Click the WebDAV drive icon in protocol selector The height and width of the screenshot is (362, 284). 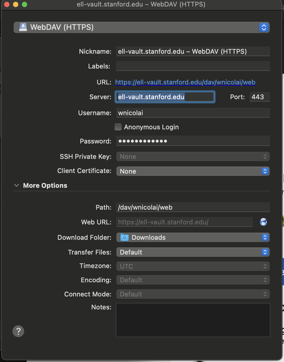coord(23,27)
